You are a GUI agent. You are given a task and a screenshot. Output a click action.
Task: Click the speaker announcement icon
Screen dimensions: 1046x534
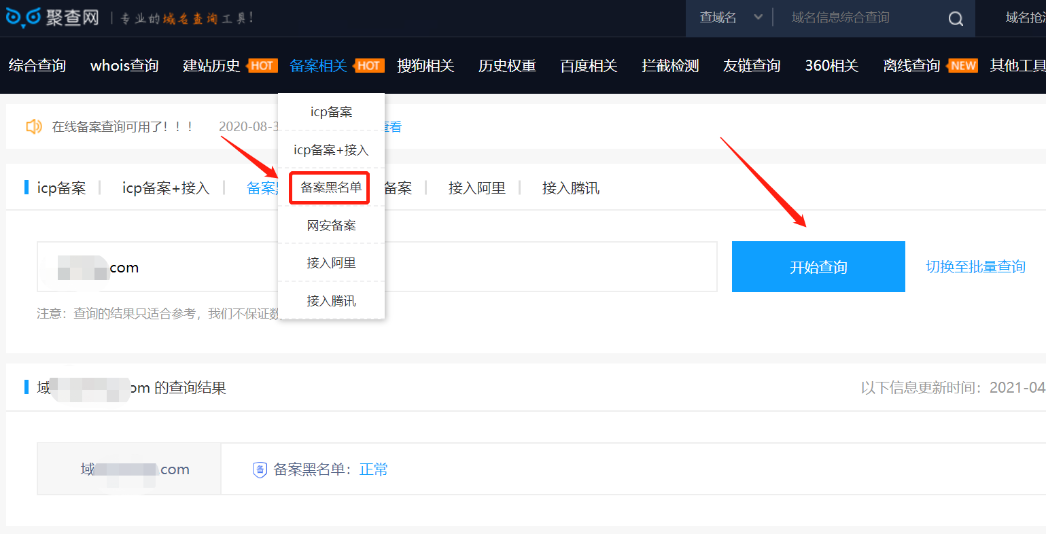click(x=33, y=126)
